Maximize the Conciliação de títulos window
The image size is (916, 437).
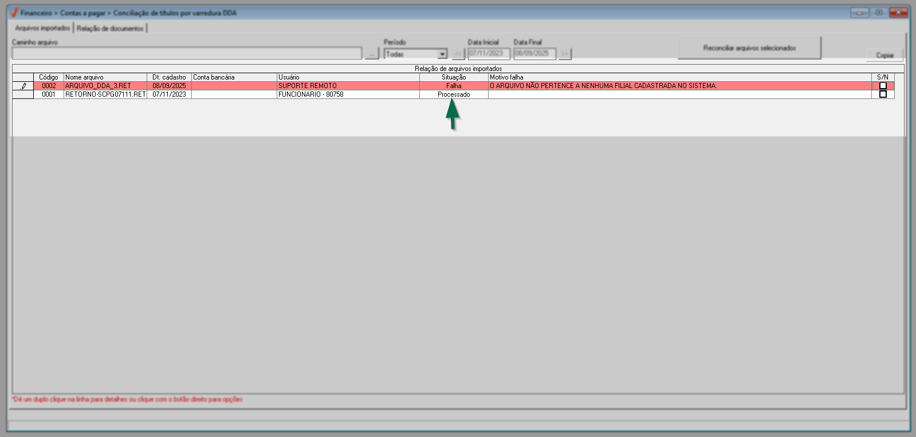[x=879, y=13]
